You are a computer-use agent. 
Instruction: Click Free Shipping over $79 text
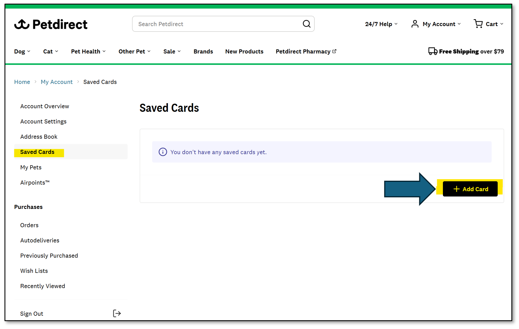pos(471,51)
